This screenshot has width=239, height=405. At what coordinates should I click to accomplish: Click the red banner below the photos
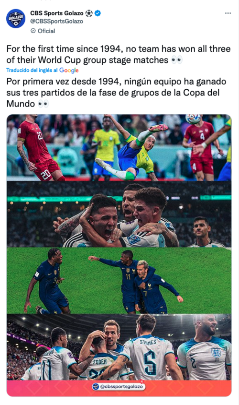click(x=119, y=388)
